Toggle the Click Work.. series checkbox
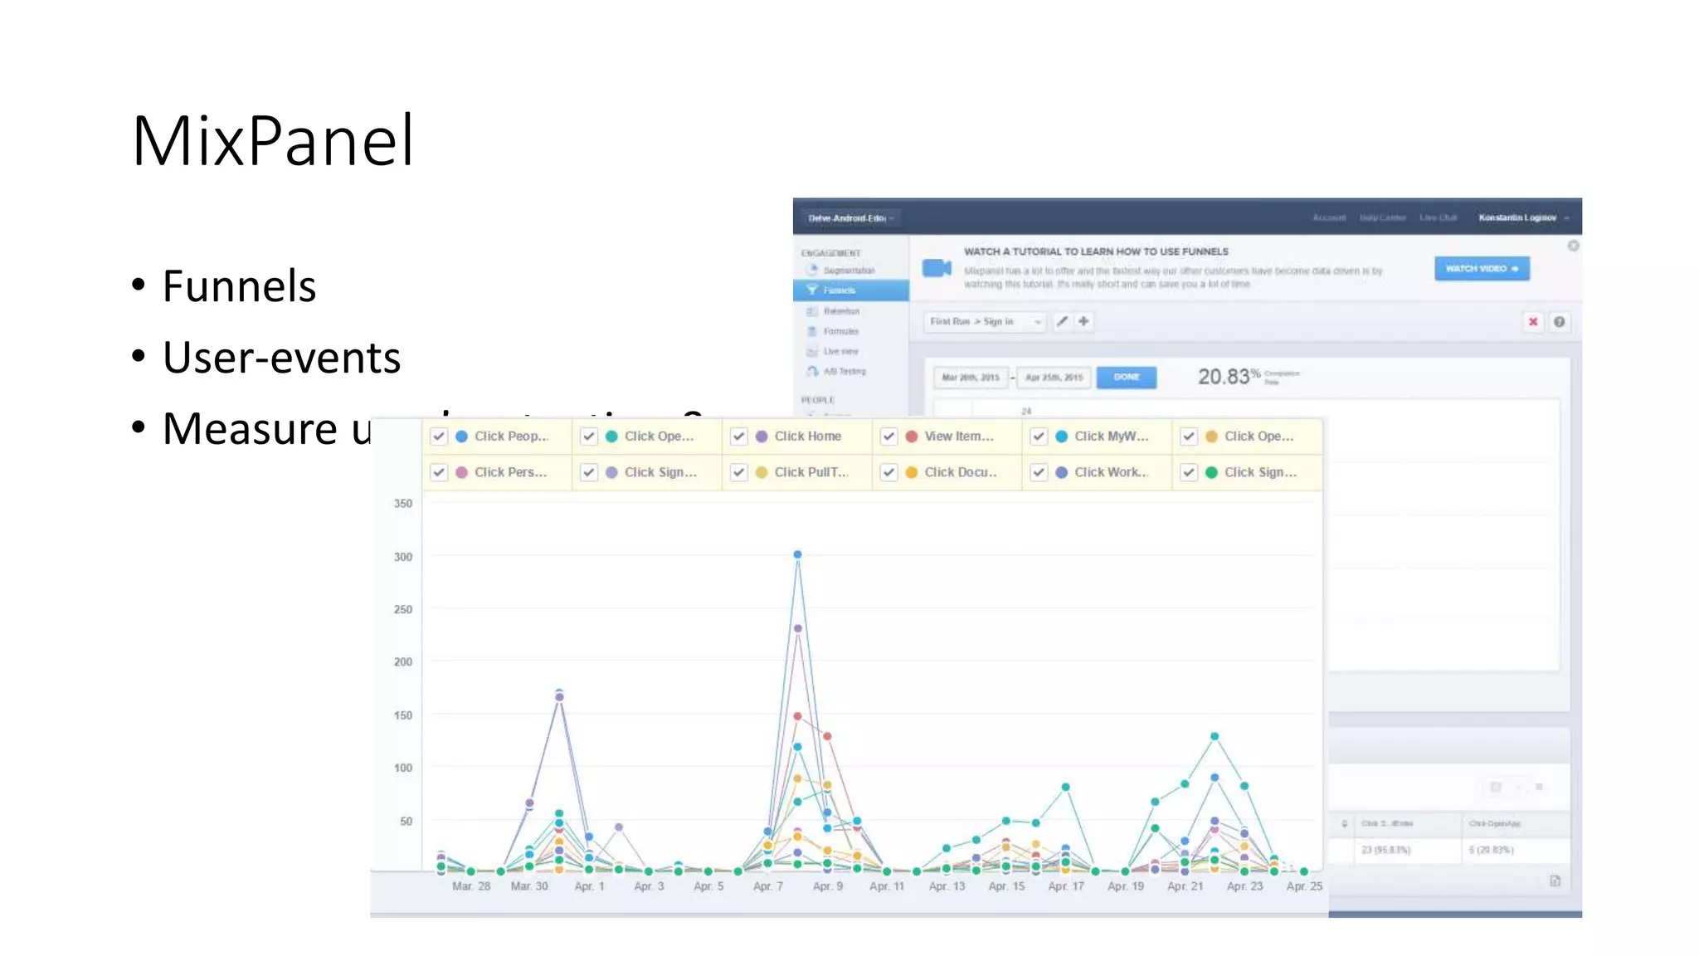Image resolution: width=1699 pixels, height=956 pixels. tap(1039, 472)
